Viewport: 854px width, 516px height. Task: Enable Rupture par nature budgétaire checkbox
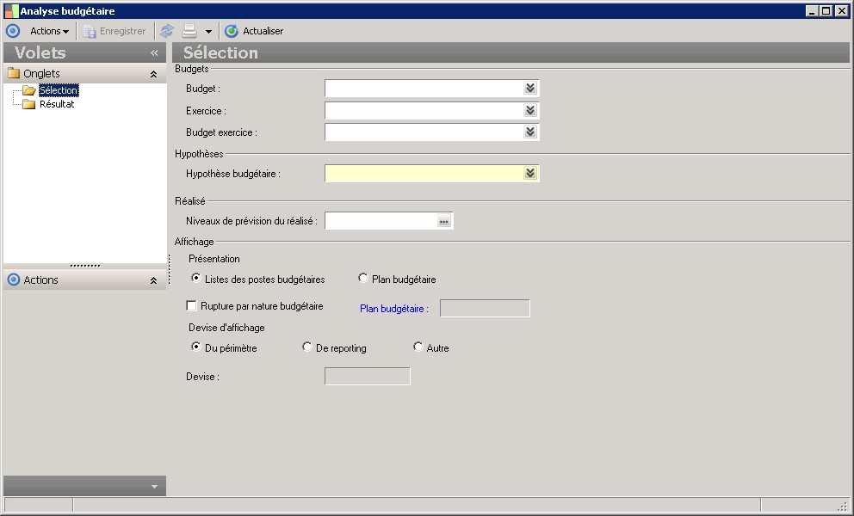tap(191, 306)
